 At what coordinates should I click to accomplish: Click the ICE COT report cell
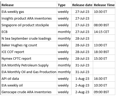(x=29, y=52)
